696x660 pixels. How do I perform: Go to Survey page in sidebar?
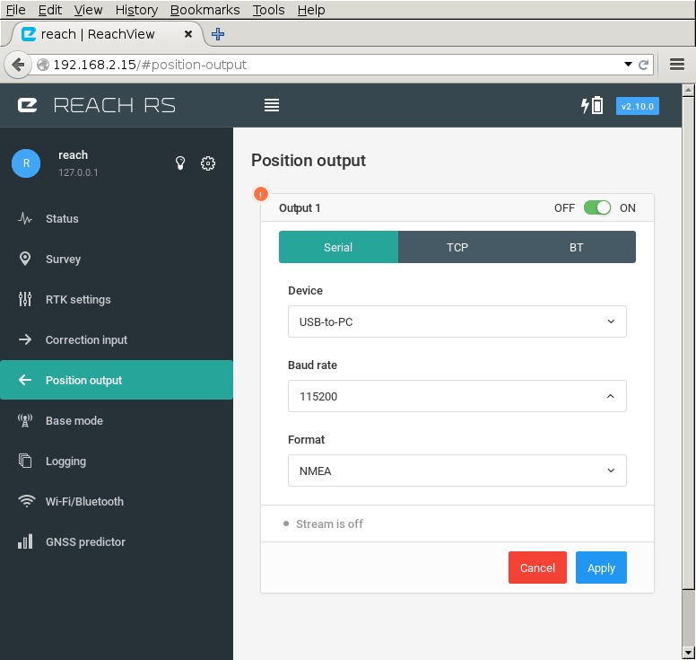click(117, 259)
